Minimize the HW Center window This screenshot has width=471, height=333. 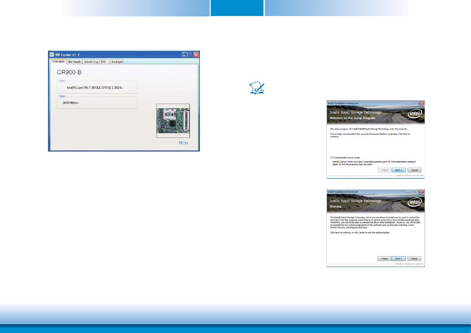click(x=185, y=54)
